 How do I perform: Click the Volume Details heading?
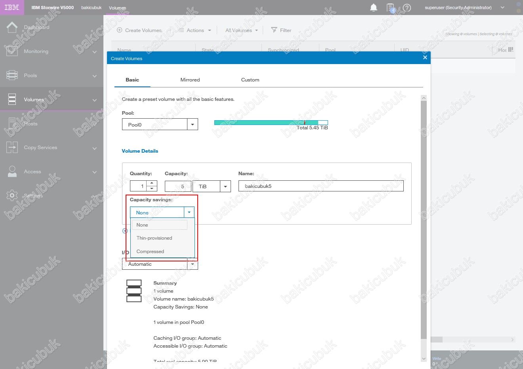(140, 151)
